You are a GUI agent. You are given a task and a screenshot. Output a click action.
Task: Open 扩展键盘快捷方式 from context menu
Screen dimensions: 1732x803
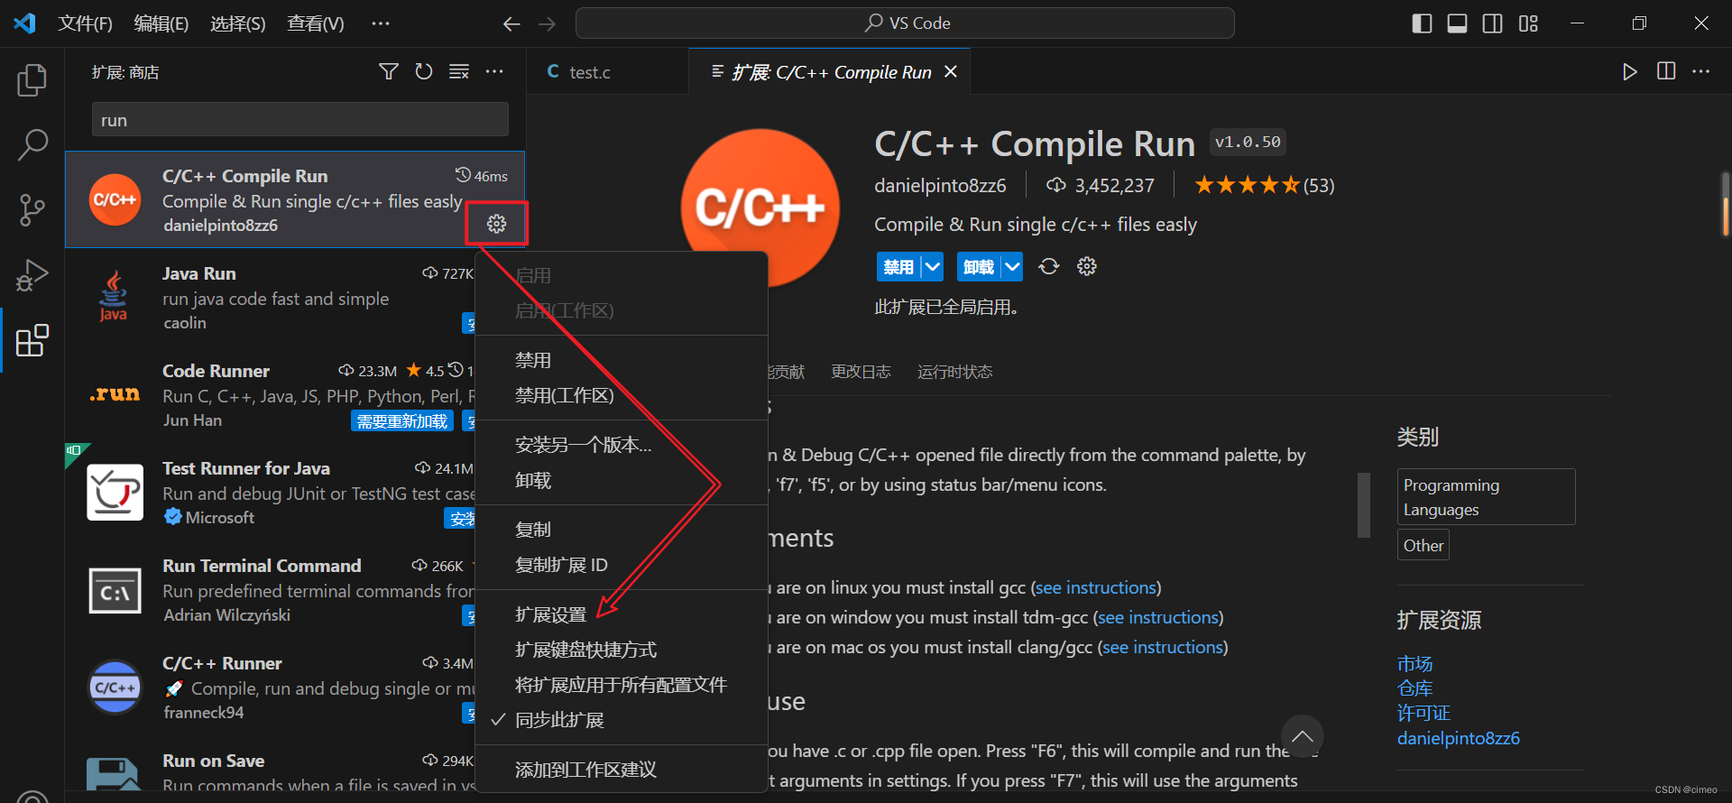(621, 650)
